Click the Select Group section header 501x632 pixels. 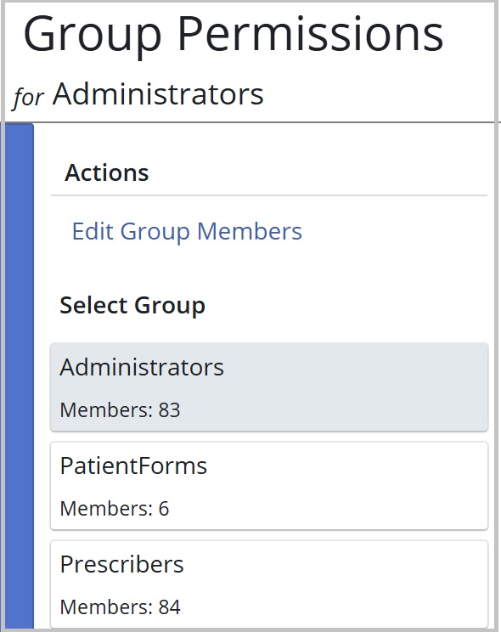click(x=132, y=306)
